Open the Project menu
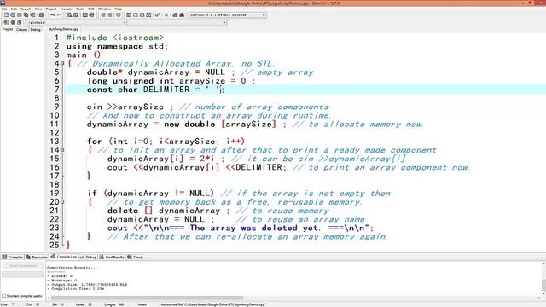This screenshot has width=546, height=307. coord(51,9)
